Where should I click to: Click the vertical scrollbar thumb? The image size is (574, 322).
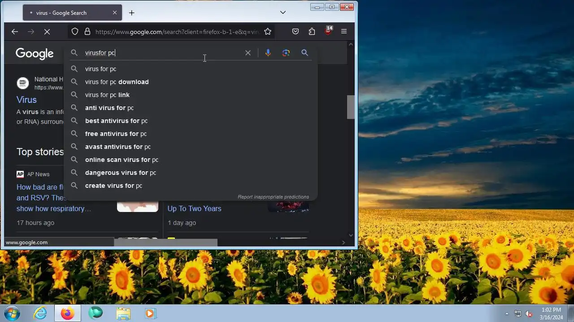[351, 107]
